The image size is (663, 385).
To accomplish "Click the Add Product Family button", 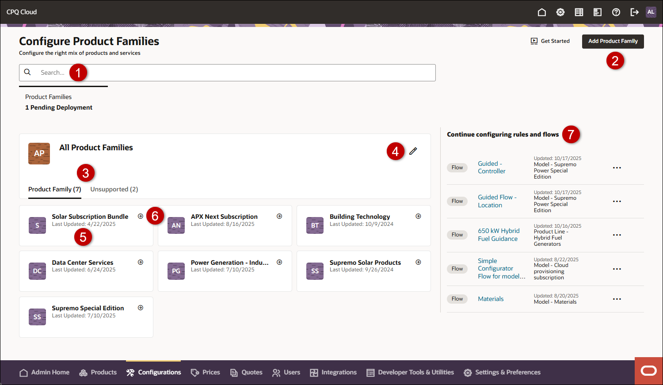I will click(613, 41).
